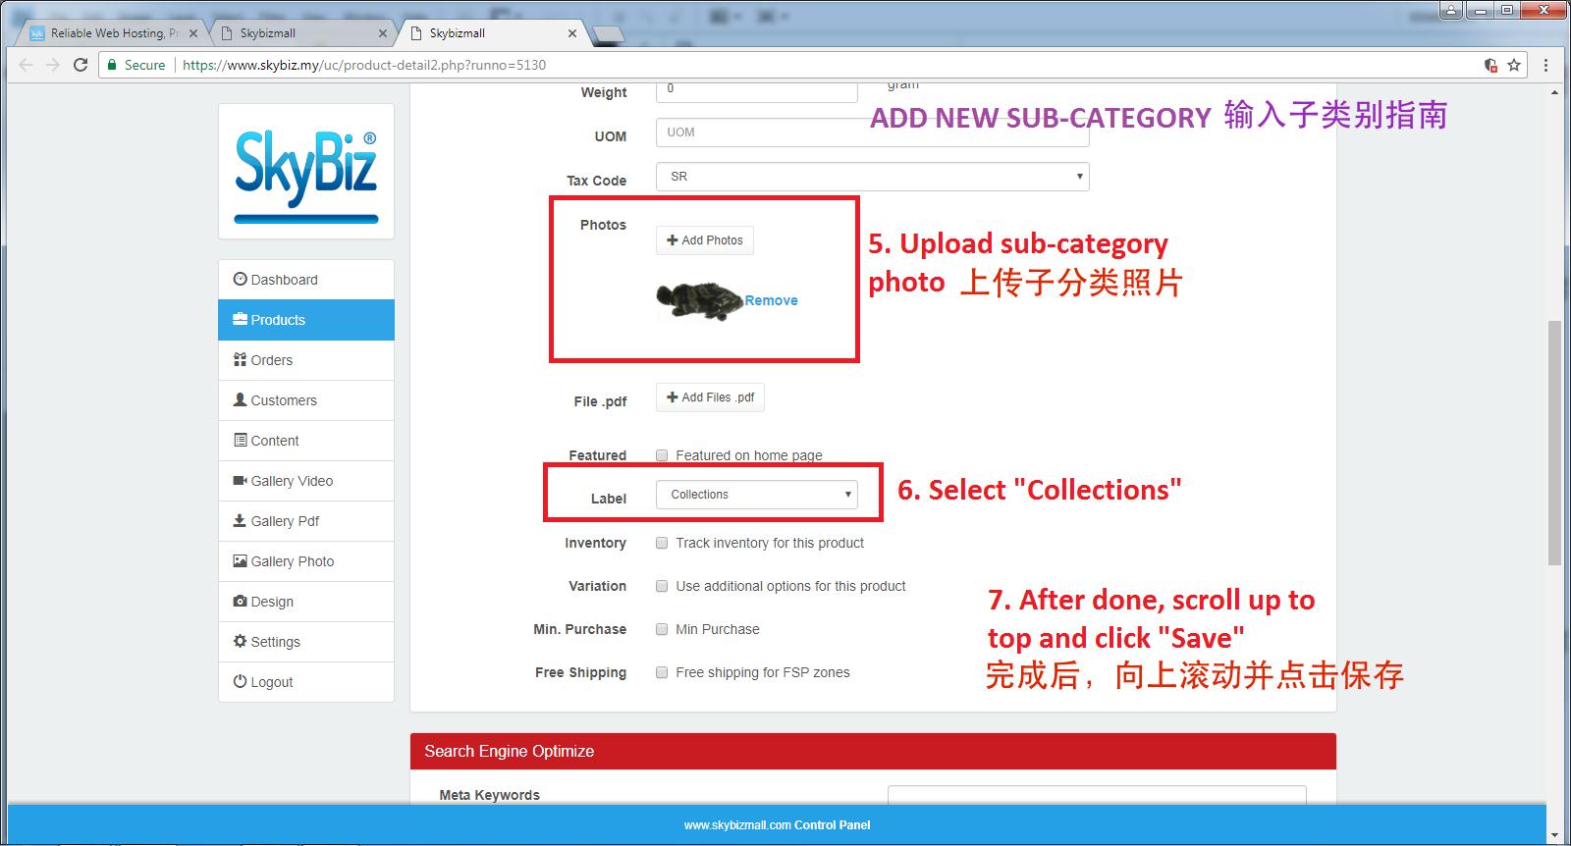
Task: Click the Meta Keywords input field
Action: coord(1097,795)
